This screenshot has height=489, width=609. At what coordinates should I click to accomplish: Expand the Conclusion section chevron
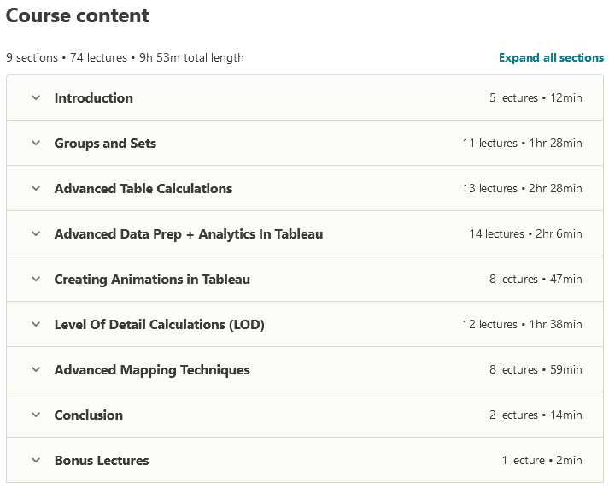tap(36, 415)
